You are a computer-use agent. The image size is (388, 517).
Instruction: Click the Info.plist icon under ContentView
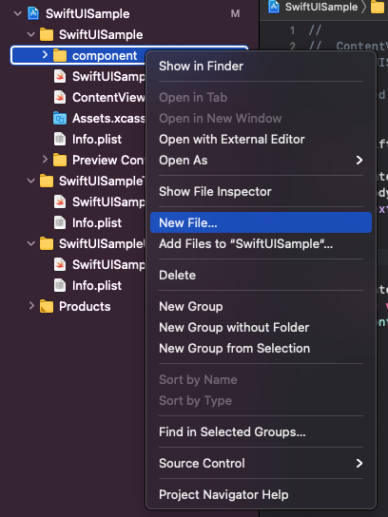click(x=60, y=139)
